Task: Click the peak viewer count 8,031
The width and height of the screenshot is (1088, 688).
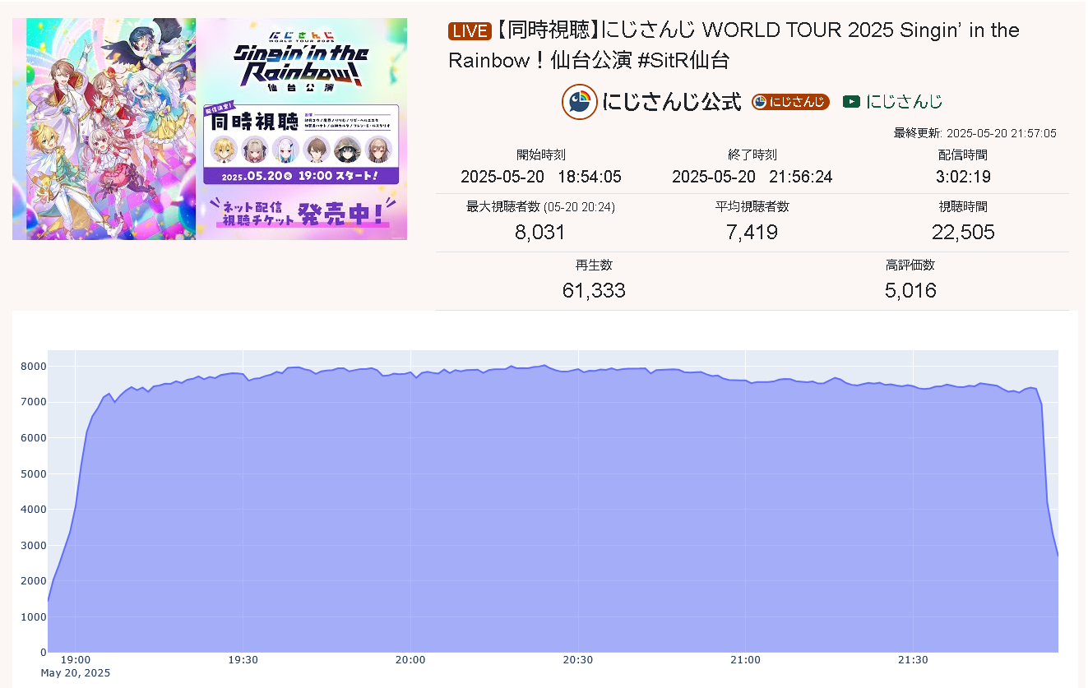Action: click(x=540, y=233)
